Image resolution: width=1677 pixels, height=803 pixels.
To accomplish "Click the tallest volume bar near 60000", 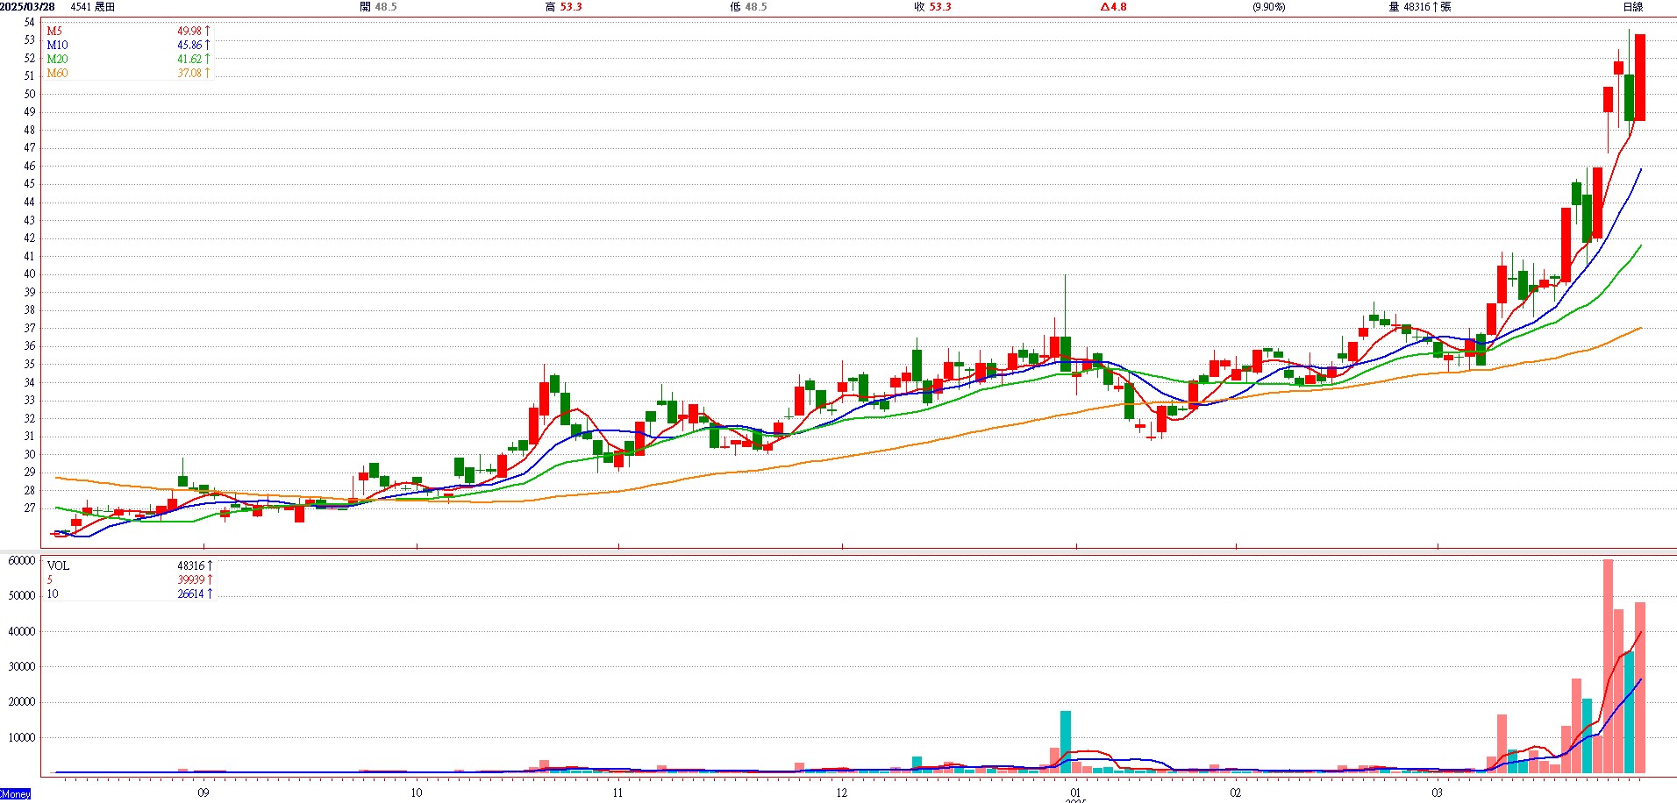I will pos(1608,666).
